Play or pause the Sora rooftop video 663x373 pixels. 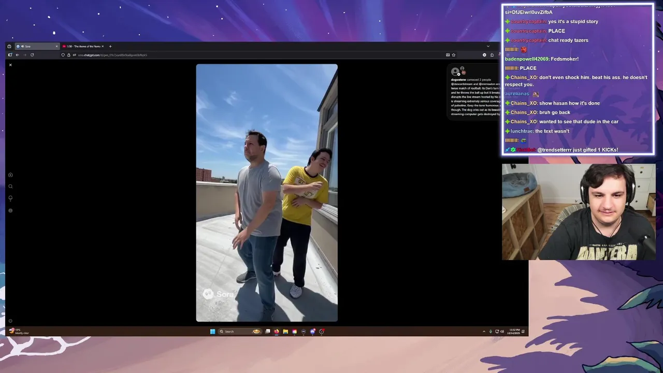267,193
